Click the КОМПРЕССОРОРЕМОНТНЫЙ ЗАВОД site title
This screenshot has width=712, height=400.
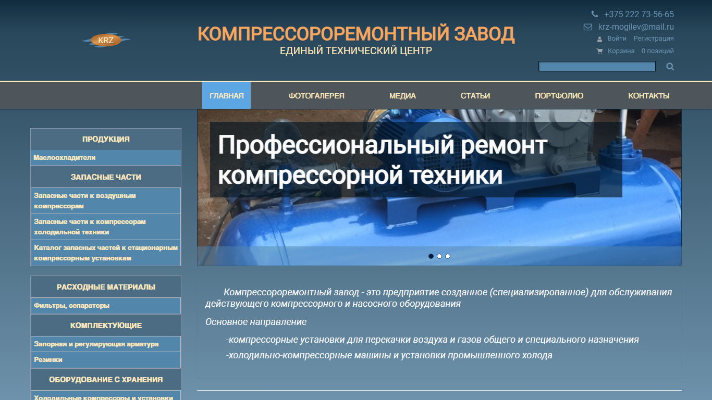pos(356,34)
